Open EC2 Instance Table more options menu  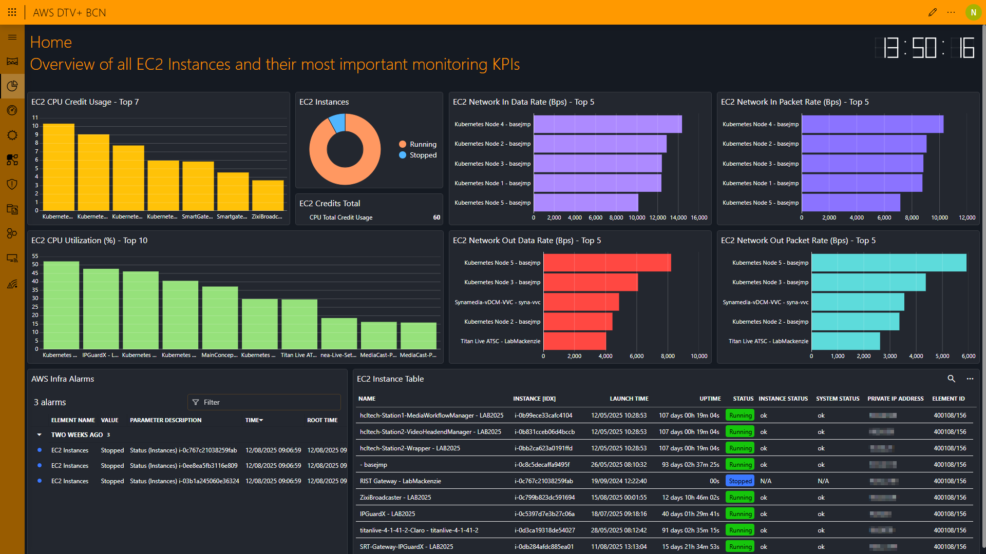[x=970, y=379]
